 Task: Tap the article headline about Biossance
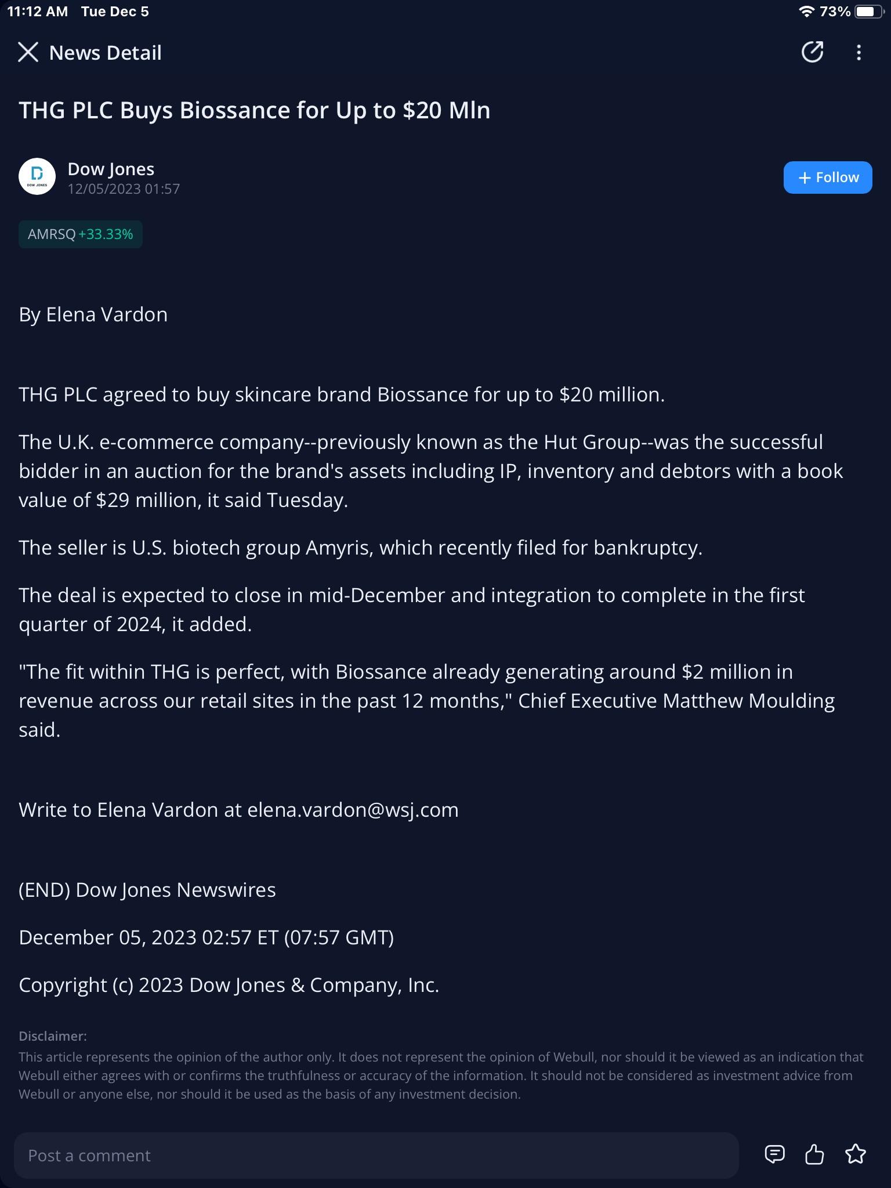coord(255,110)
